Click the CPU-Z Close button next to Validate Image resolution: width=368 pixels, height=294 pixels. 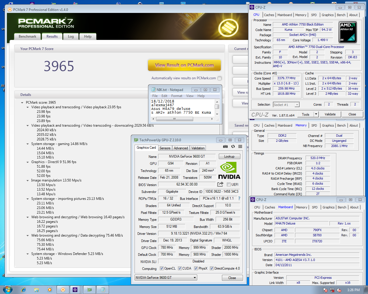pos(352,114)
